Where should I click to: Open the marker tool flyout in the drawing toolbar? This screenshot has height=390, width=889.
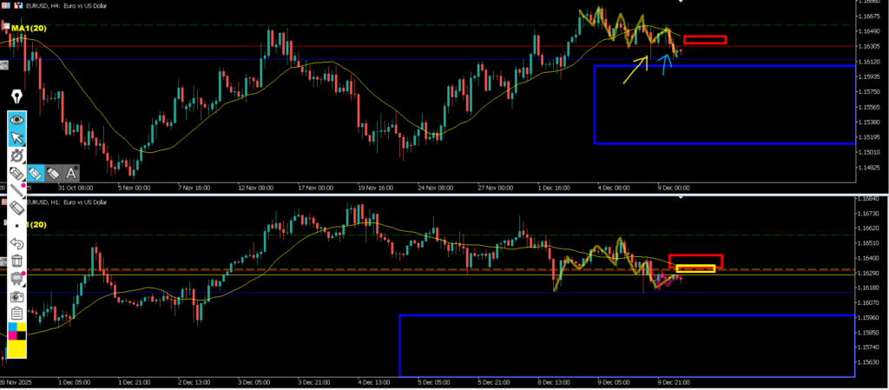click(17, 173)
